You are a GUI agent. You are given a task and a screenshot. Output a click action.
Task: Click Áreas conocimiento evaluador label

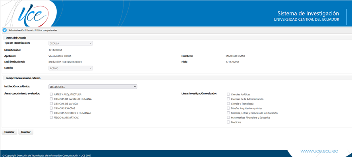pyautogui.click(x=22, y=93)
